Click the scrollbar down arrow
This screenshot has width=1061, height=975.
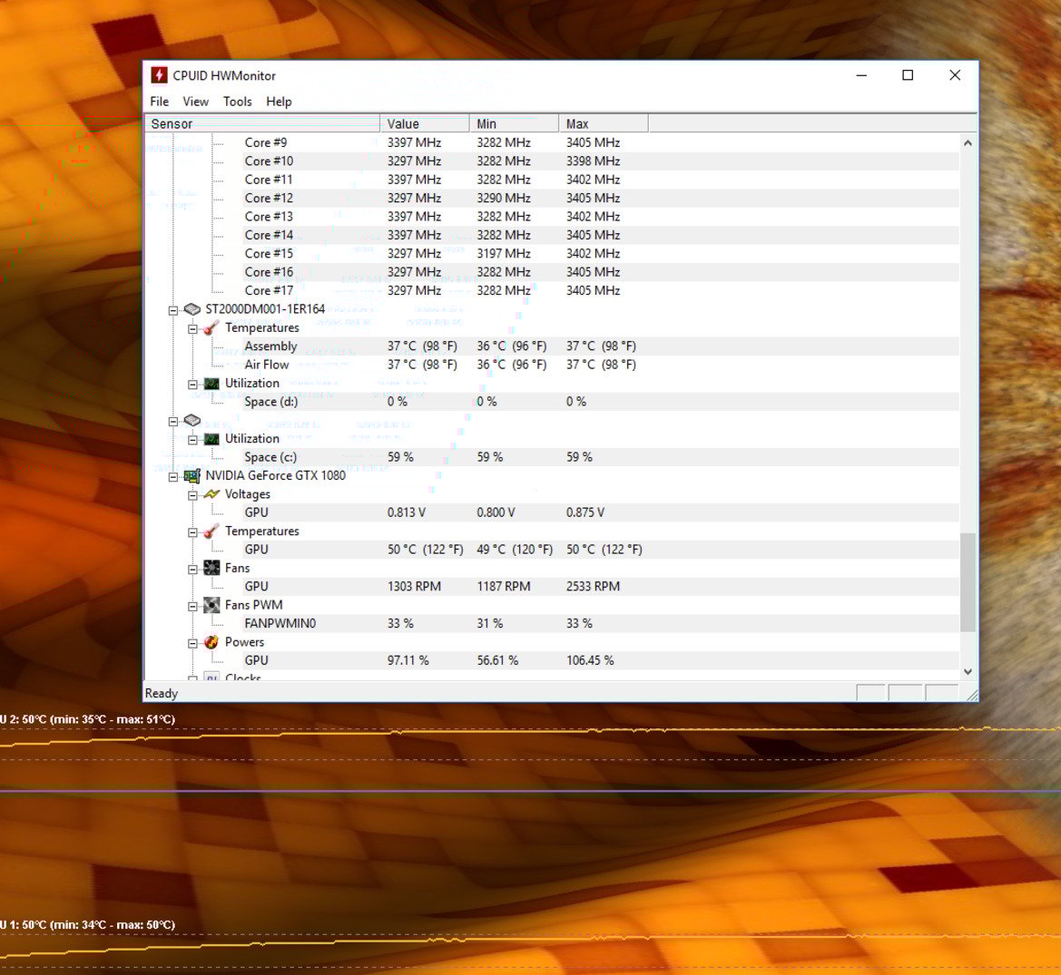(x=968, y=671)
